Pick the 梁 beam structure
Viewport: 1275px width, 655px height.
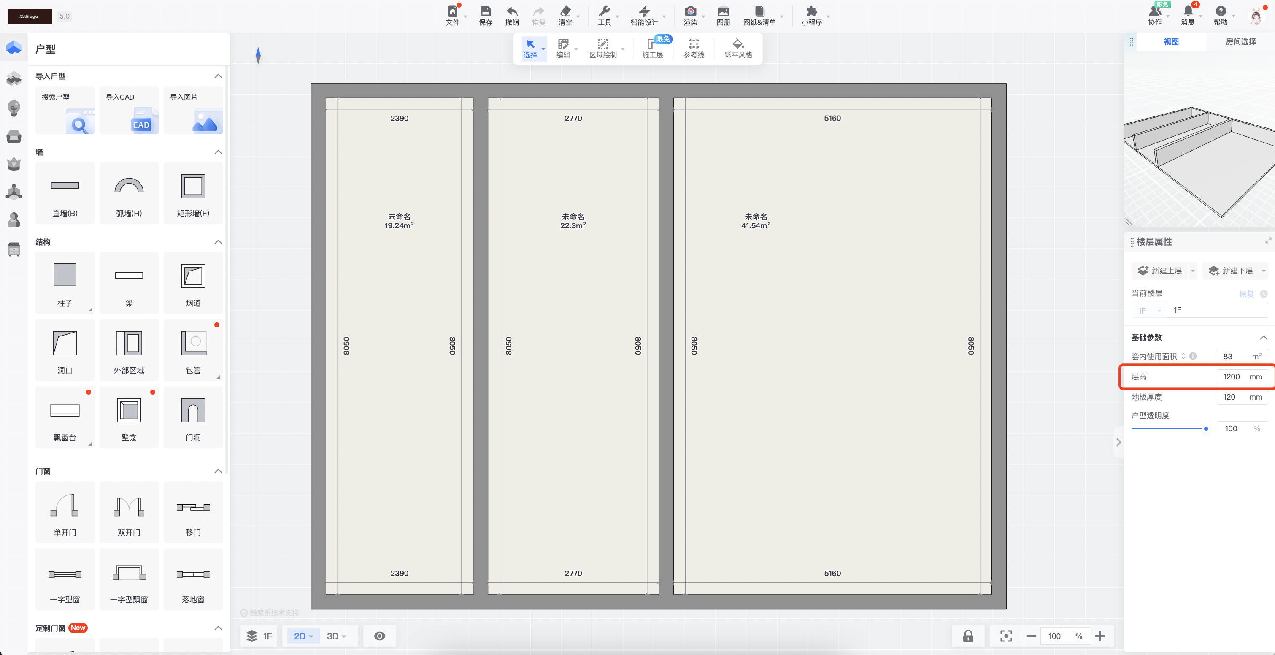coord(129,283)
